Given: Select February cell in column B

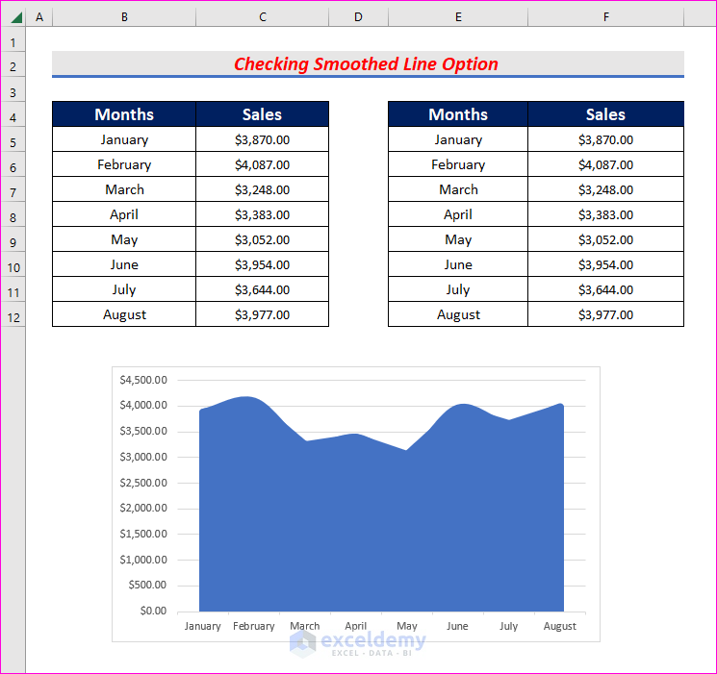Looking at the screenshot, I should [x=124, y=164].
